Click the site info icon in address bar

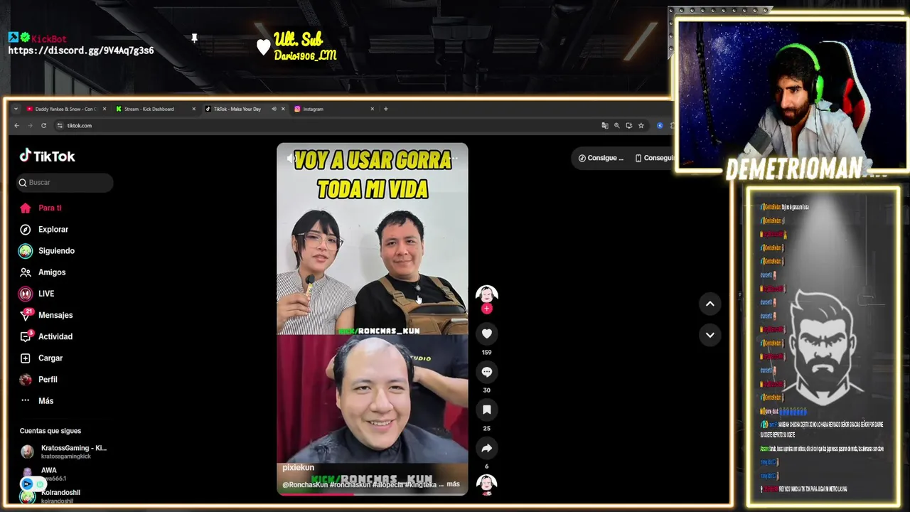(x=59, y=126)
